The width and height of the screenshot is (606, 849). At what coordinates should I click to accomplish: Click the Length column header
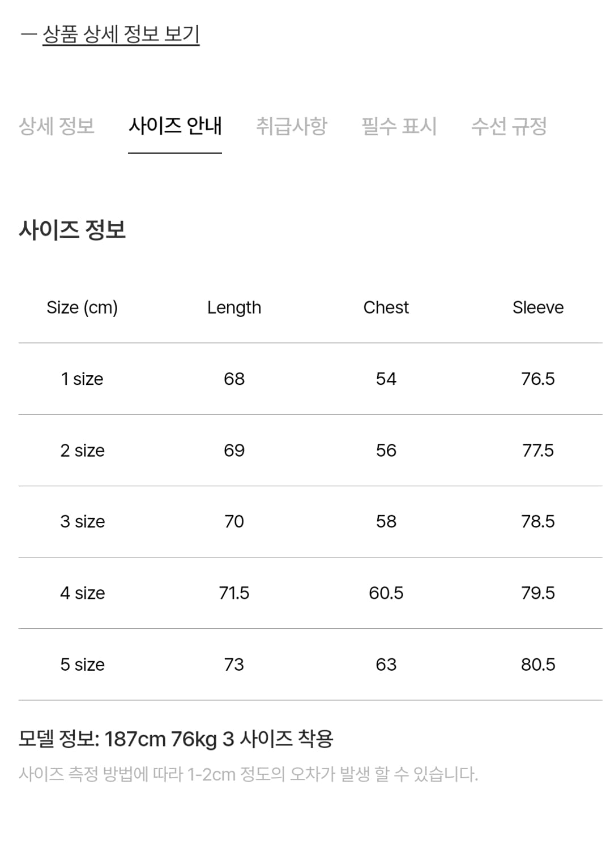pos(234,307)
